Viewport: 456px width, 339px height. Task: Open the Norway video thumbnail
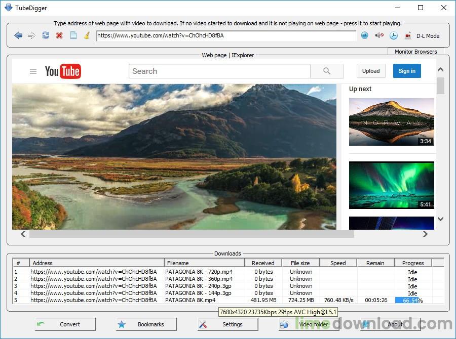point(392,122)
